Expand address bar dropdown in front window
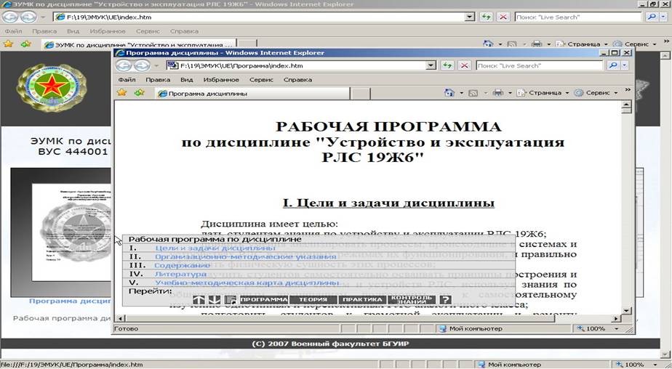The height and width of the screenshot is (369, 672). [x=431, y=65]
